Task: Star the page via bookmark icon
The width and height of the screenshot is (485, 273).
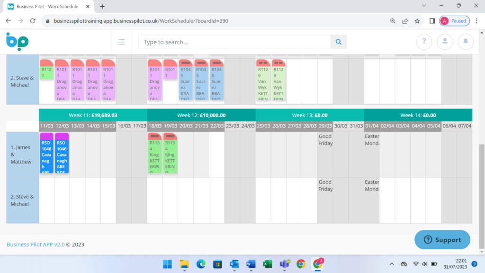Action: tap(416, 21)
